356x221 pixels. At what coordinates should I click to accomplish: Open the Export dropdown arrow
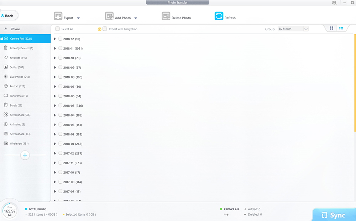[78, 18]
